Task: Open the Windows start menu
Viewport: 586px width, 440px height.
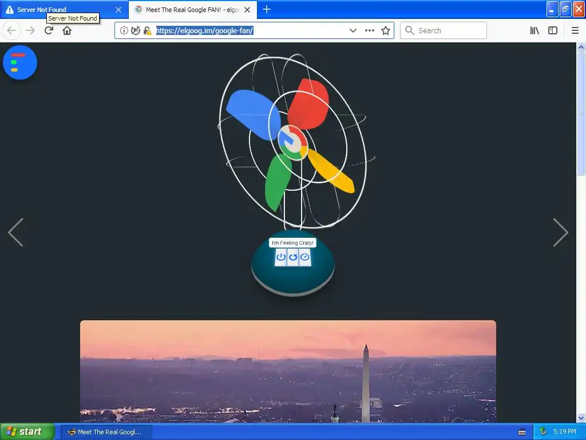Action: [27, 431]
